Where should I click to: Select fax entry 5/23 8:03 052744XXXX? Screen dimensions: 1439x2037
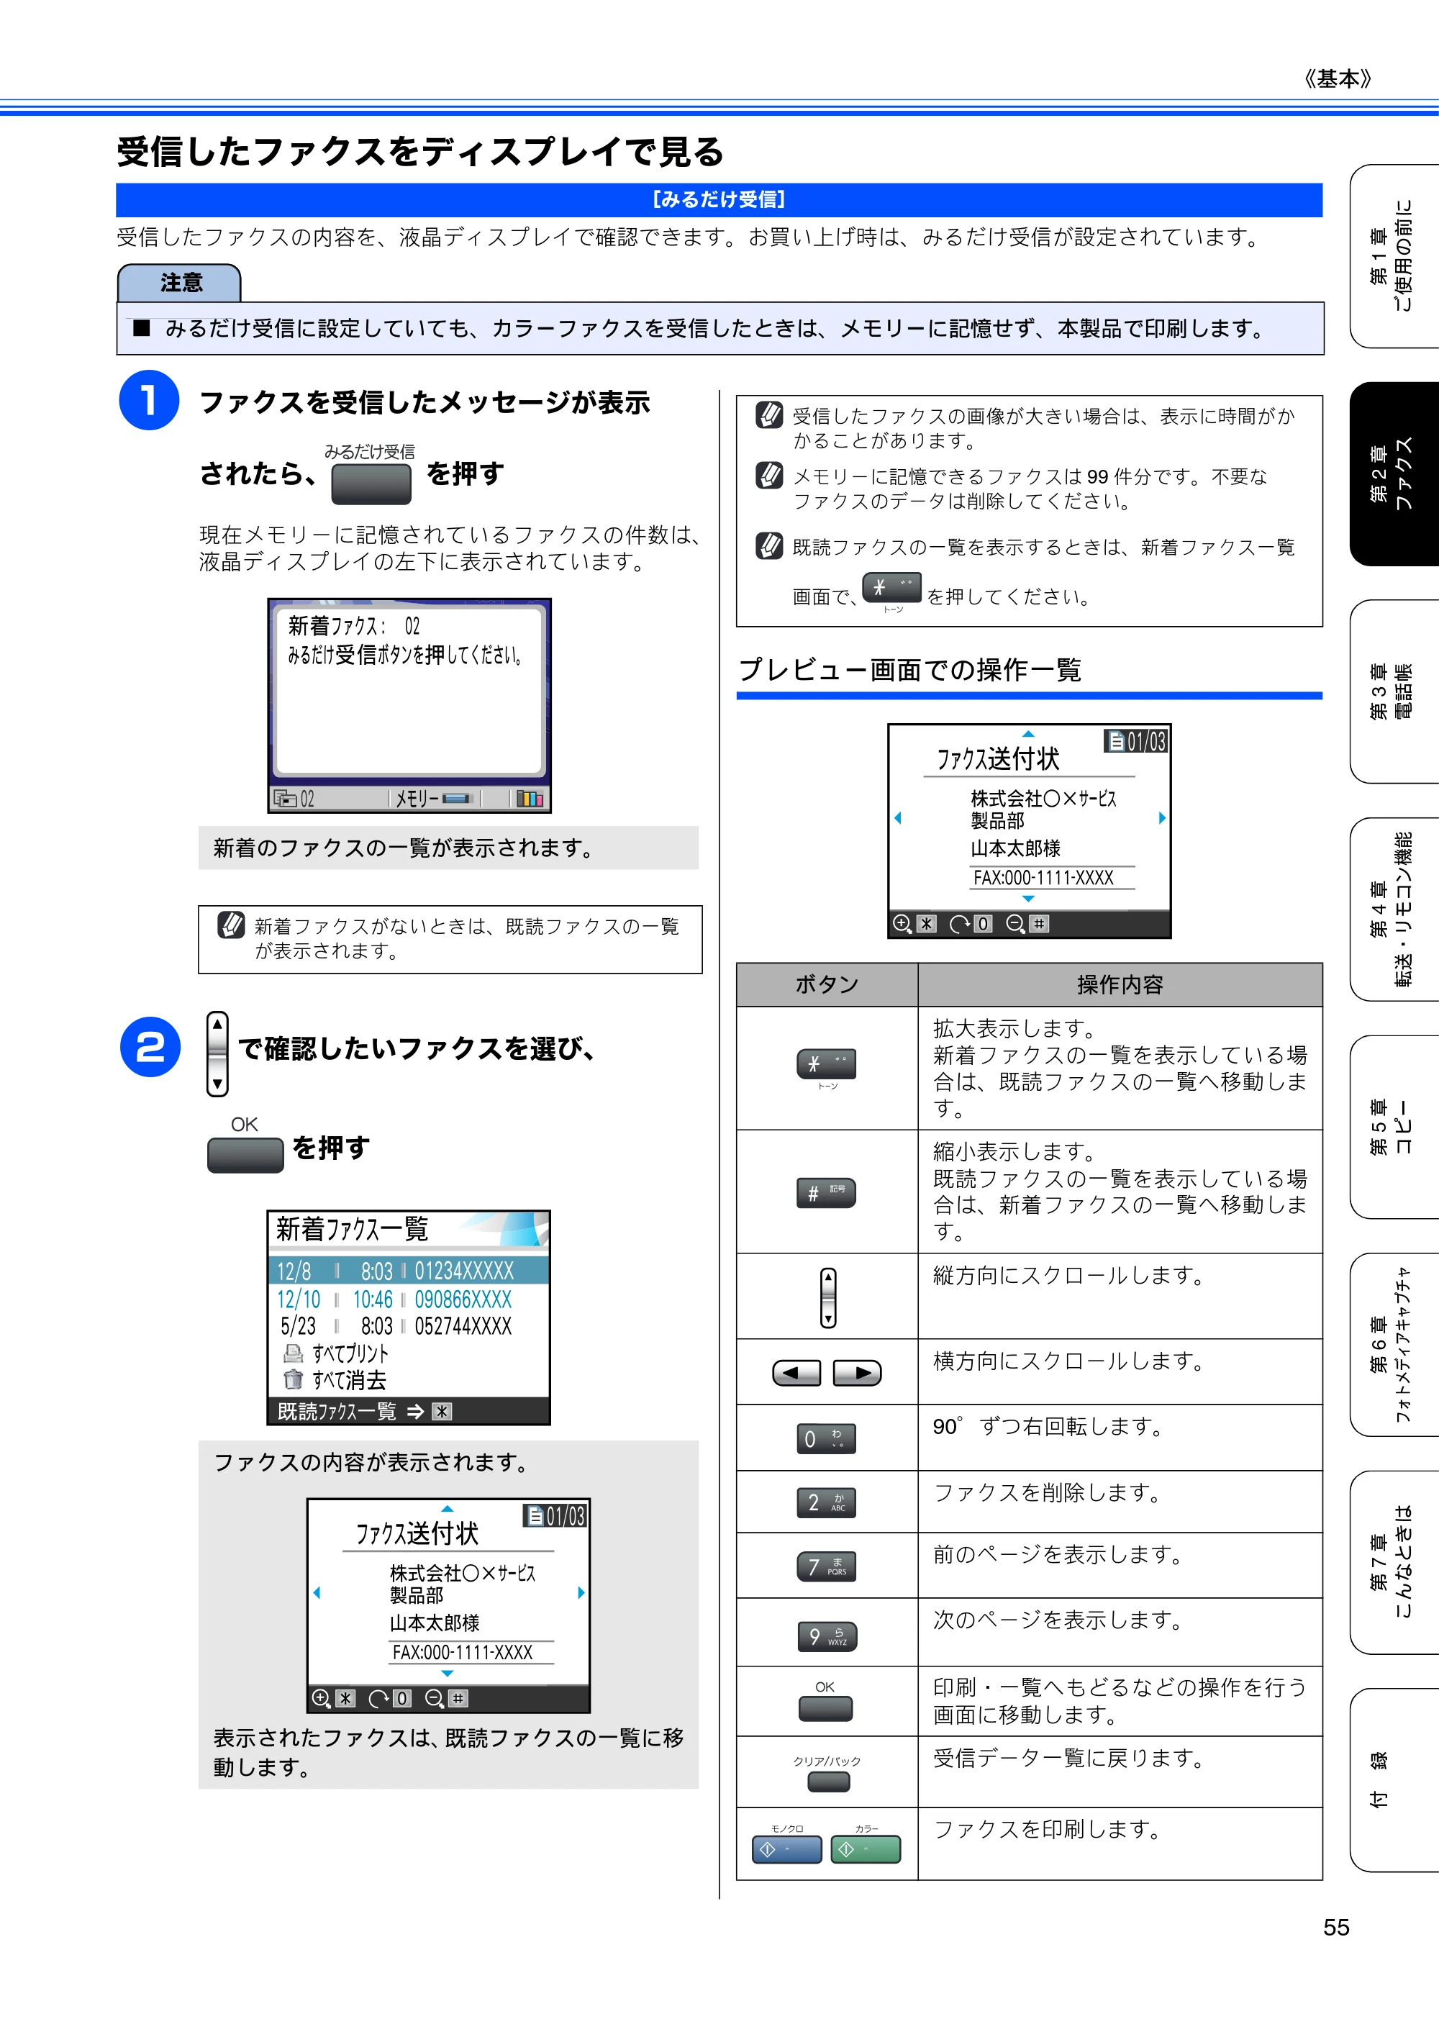click(x=408, y=1325)
